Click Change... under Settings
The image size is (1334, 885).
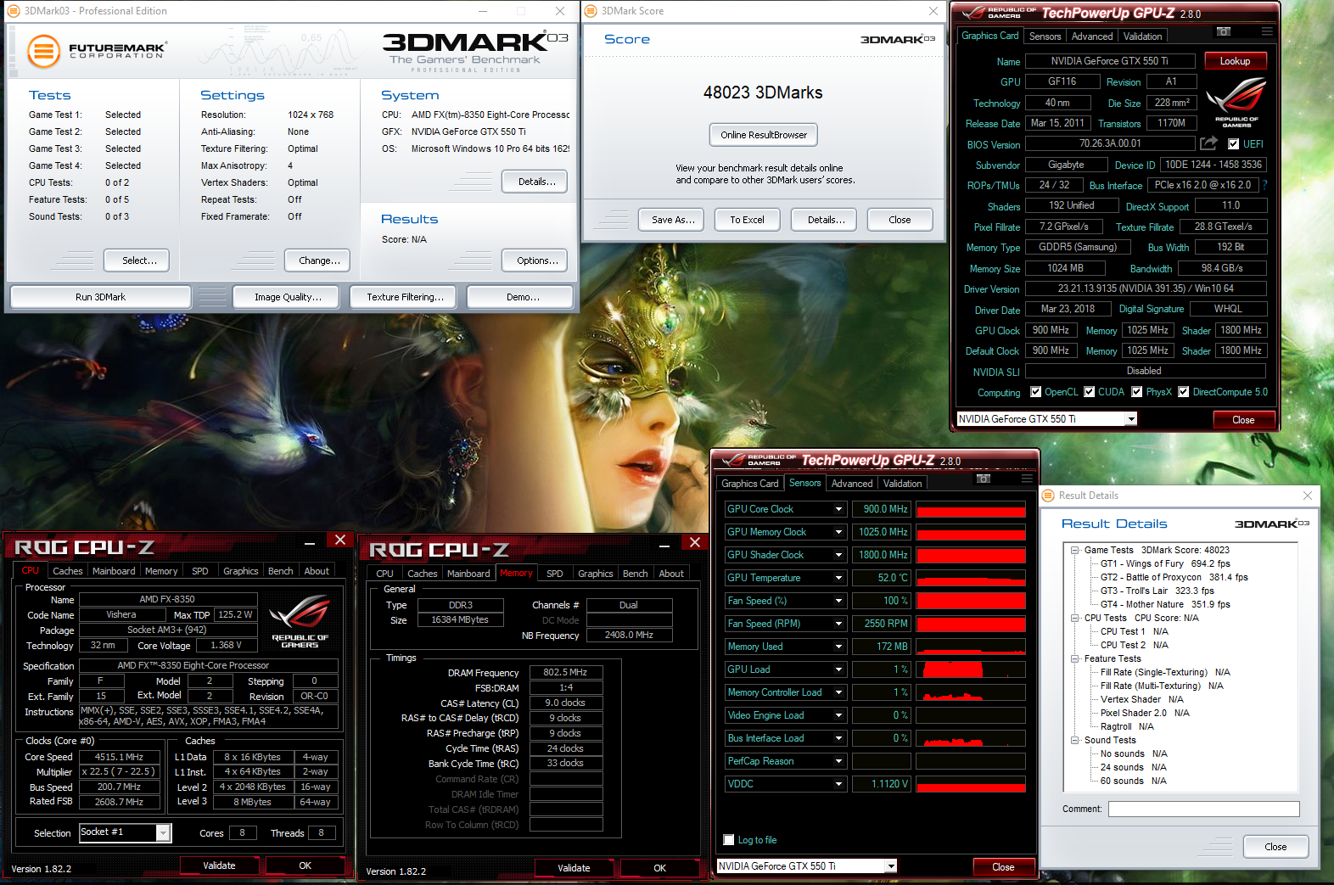point(319,260)
